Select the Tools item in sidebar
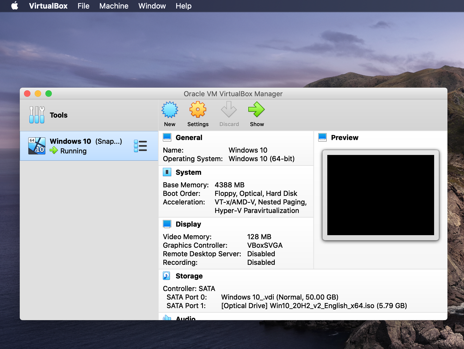Viewport: 464px width, 349px height. click(x=89, y=115)
